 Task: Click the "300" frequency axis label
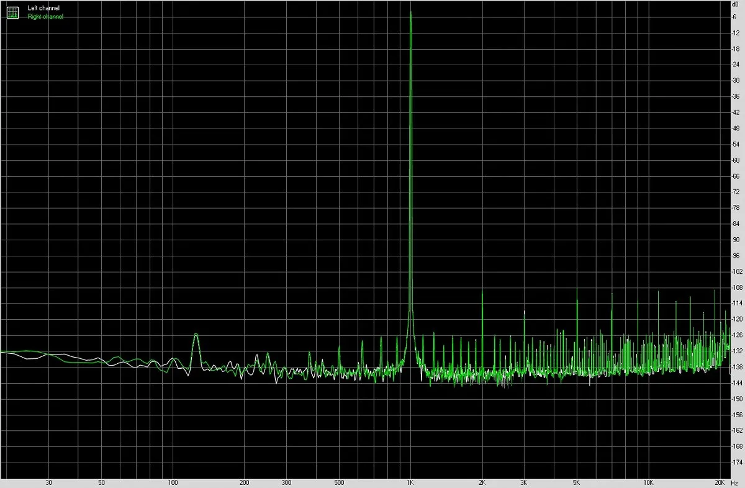click(x=286, y=482)
